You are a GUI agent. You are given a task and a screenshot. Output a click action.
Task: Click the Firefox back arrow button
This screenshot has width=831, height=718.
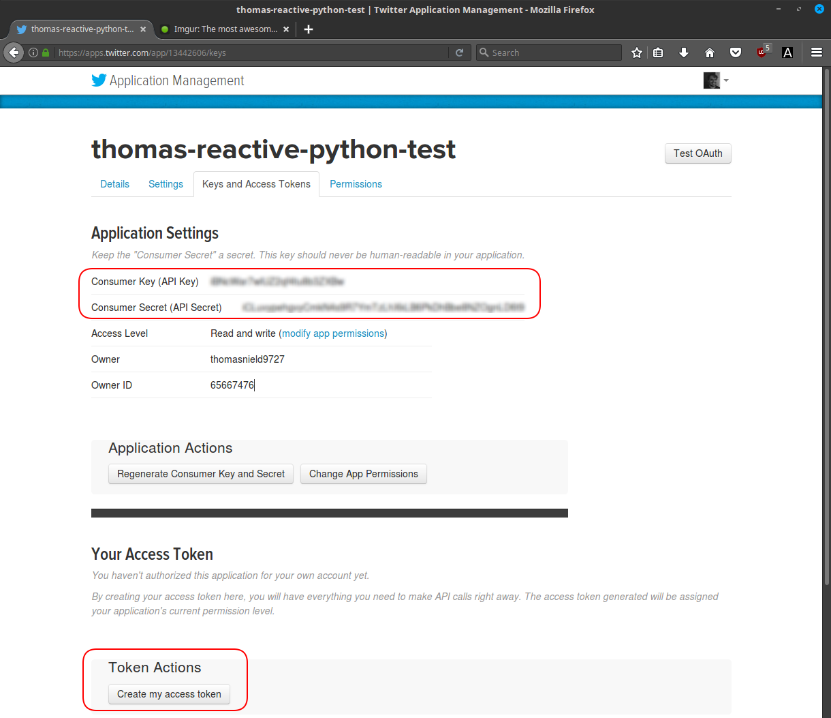tap(14, 53)
